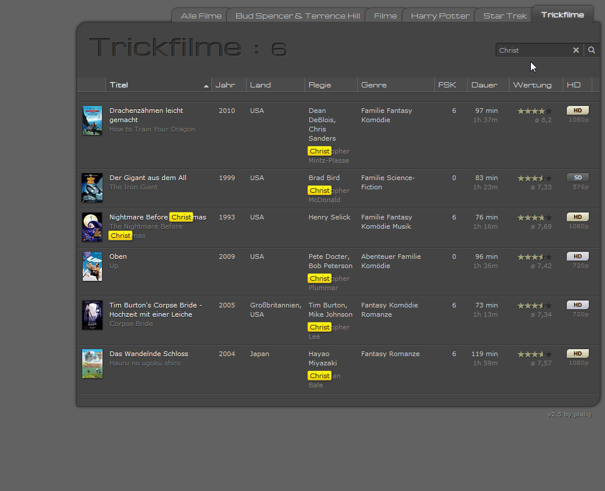Clear the Christ search text

click(x=575, y=50)
